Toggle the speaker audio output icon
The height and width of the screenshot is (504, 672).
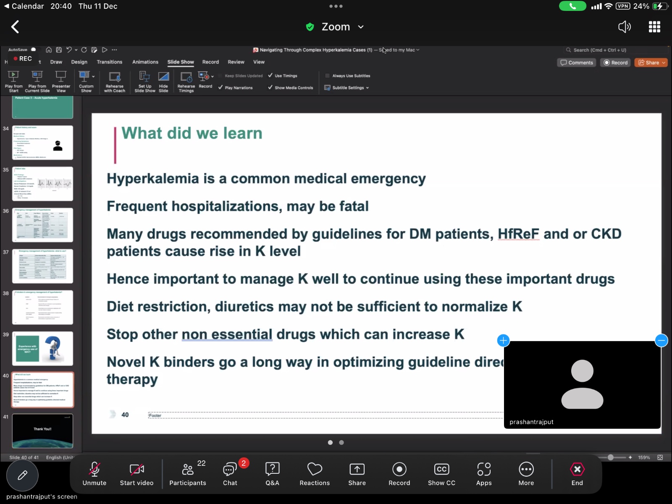point(624,27)
